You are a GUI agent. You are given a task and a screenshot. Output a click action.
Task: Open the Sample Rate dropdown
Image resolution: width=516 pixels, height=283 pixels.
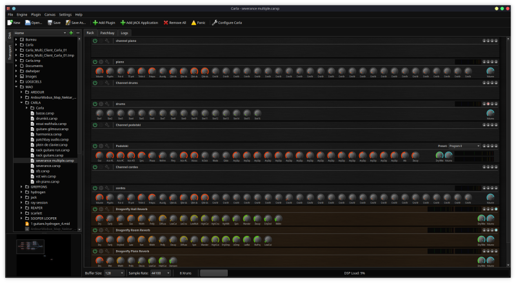(161, 273)
